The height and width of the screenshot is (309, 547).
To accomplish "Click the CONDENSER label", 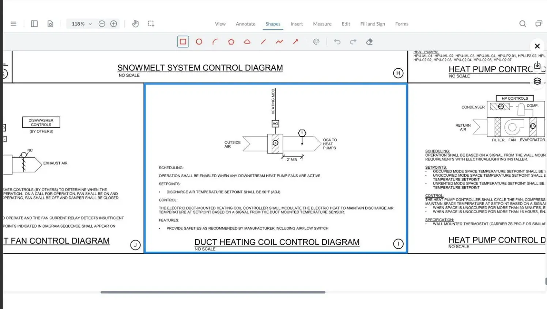I will (x=473, y=107).
